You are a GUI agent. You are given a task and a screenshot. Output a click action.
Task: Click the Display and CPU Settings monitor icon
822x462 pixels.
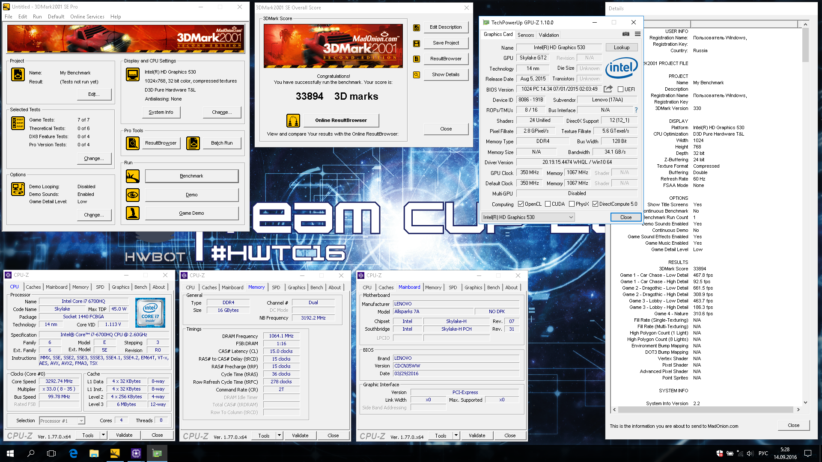coord(133,74)
